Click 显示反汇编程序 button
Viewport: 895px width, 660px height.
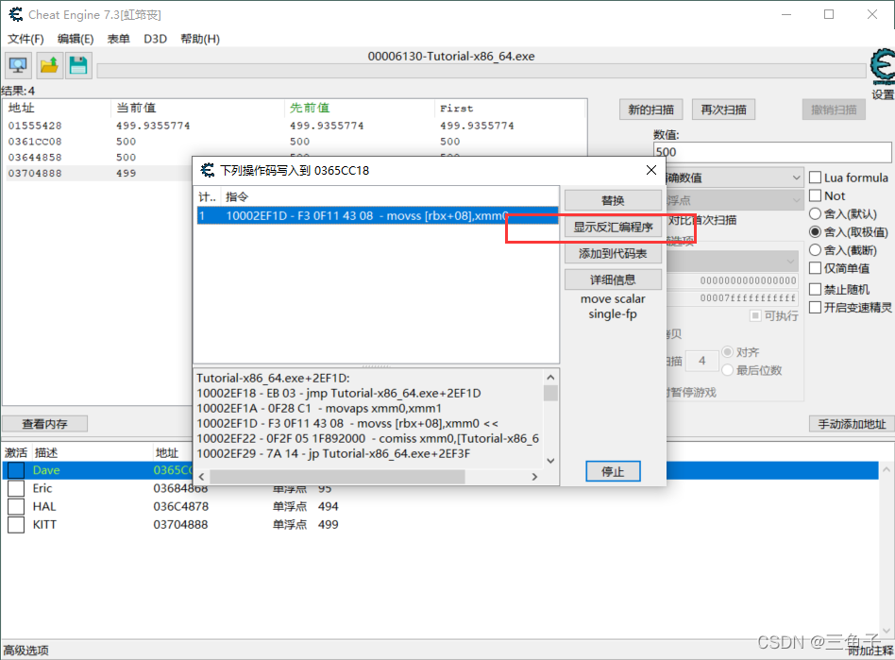click(x=613, y=227)
